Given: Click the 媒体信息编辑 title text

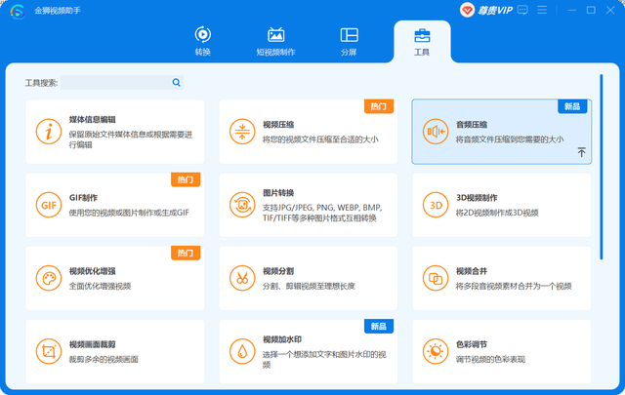Looking at the screenshot, I should pyautogui.click(x=92, y=119).
